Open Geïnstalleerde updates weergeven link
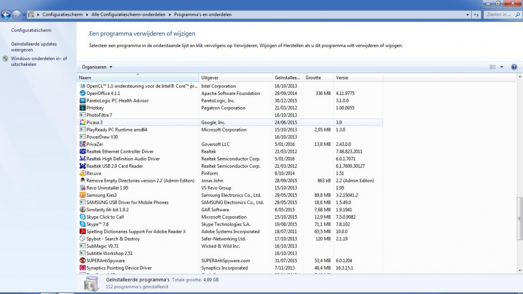Image resolution: width=523 pixels, height=294 pixels. tap(34, 47)
